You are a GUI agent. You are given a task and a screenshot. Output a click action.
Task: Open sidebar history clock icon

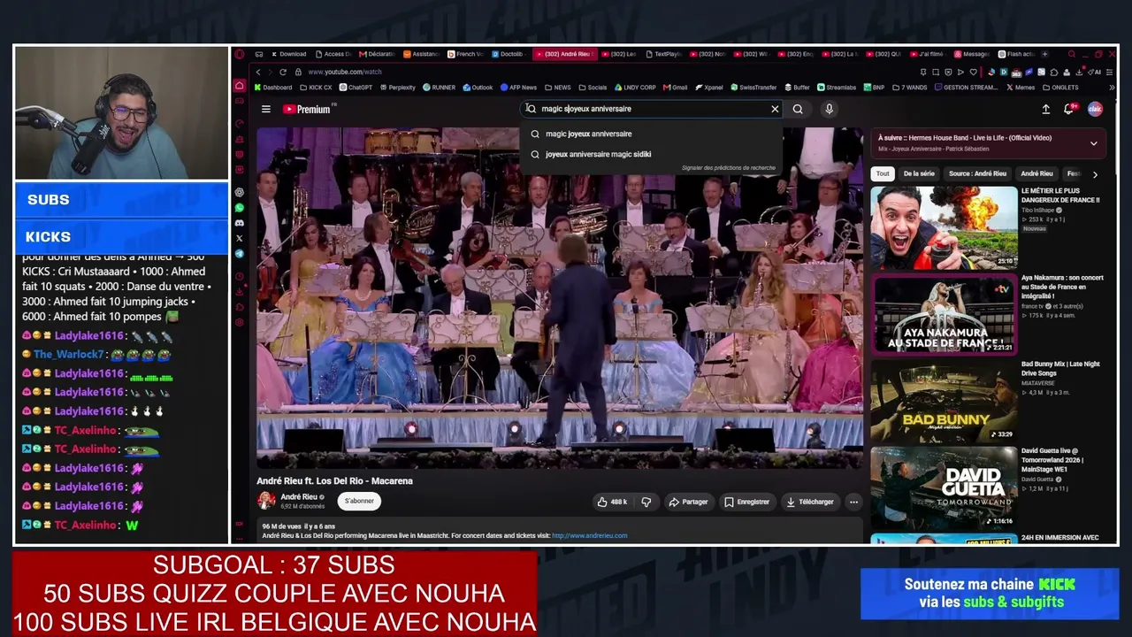239,276
